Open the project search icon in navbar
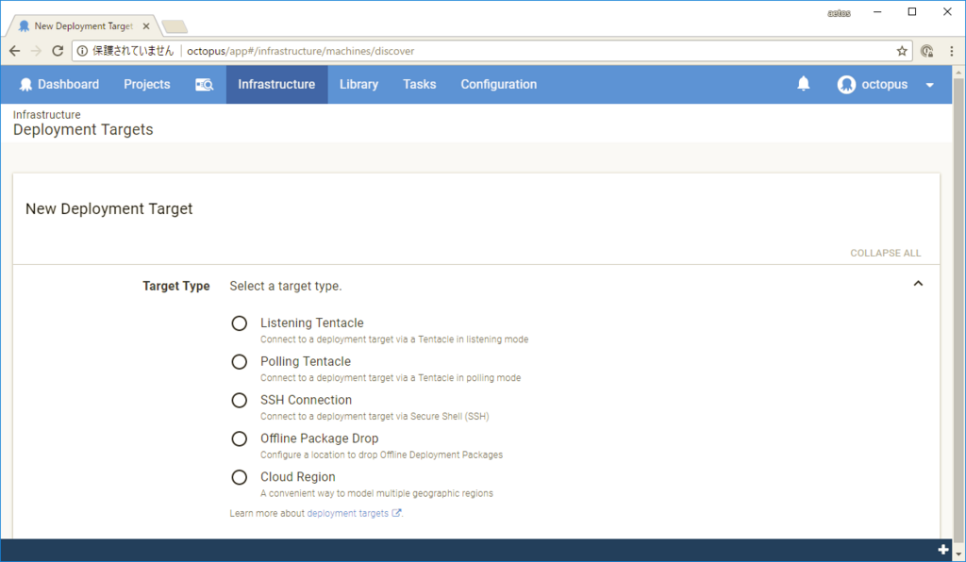The width and height of the screenshot is (966, 562). [204, 84]
